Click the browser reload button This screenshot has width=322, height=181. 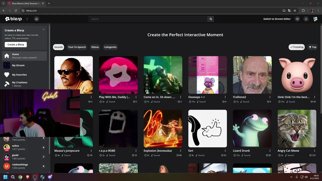[16, 11]
